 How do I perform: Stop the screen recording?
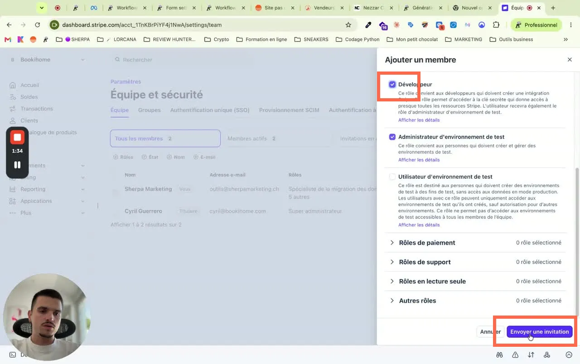17,137
